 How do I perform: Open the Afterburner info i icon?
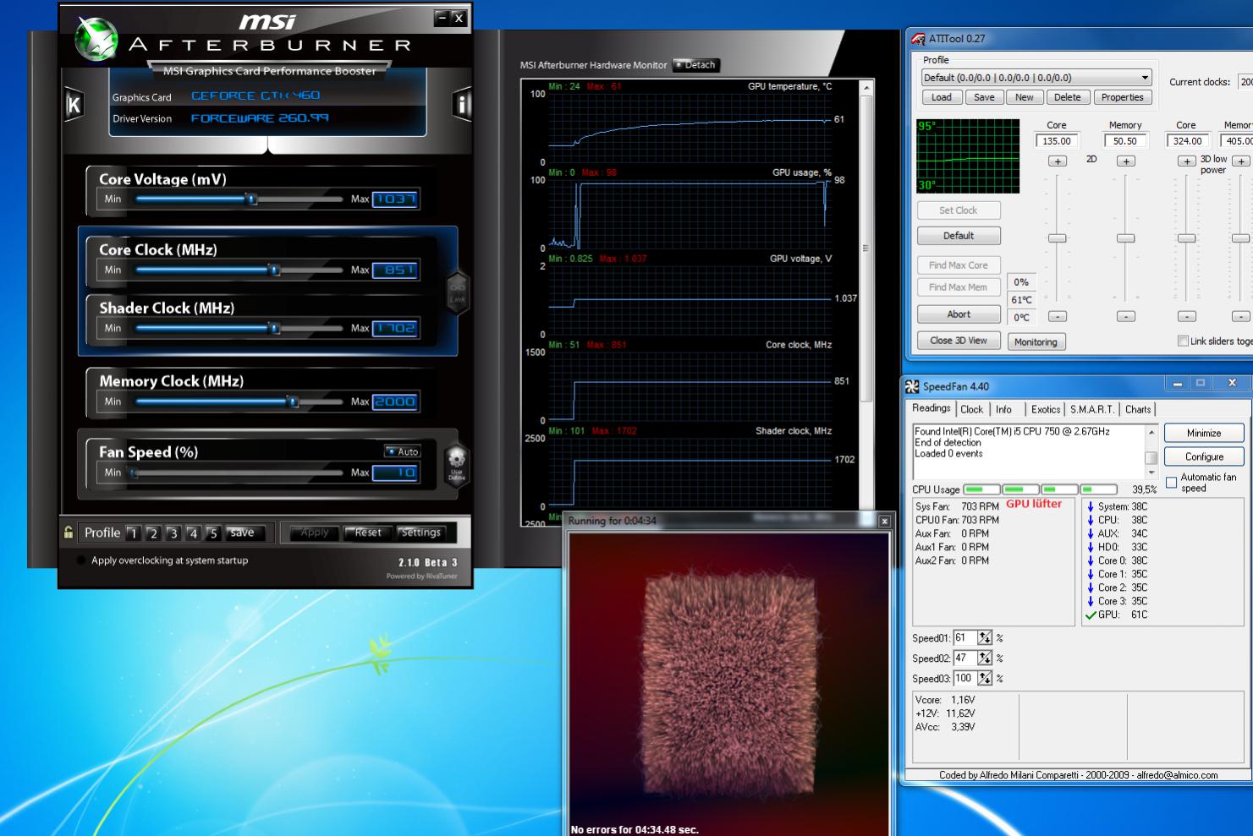click(x=462, y=105)
